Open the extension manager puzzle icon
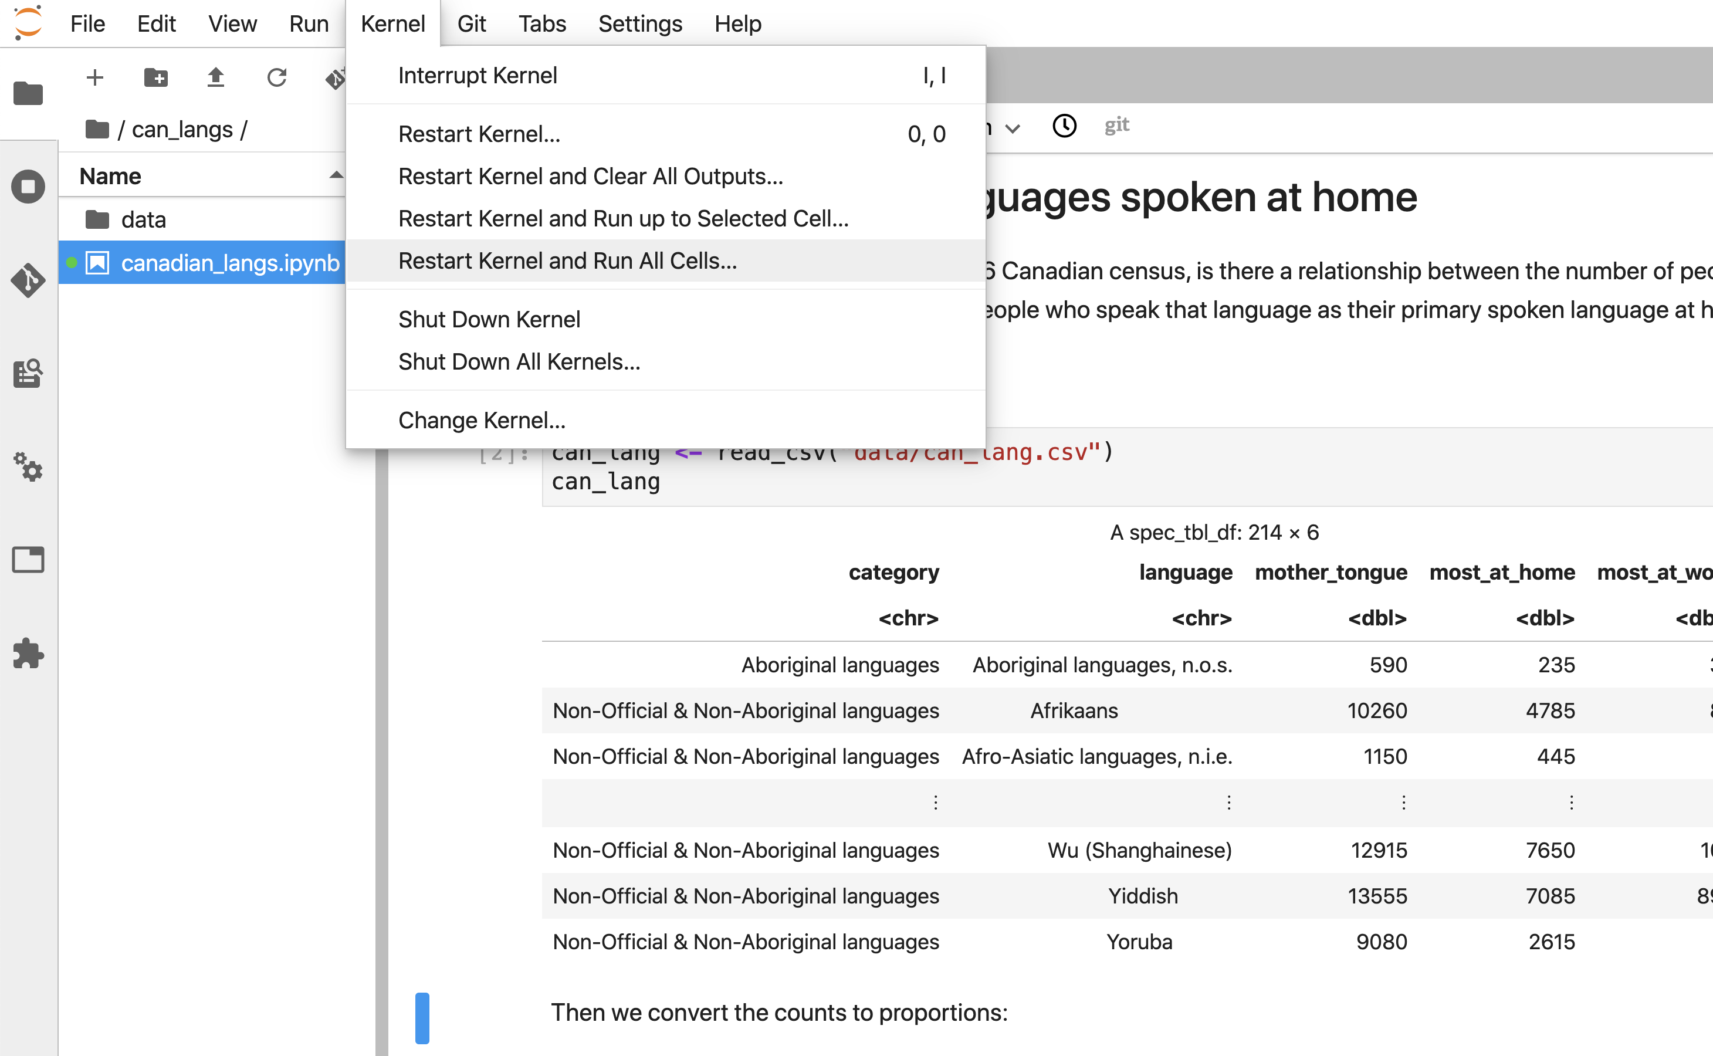Viewport: 1713px width, 1056px height. (x=28, y=653)
